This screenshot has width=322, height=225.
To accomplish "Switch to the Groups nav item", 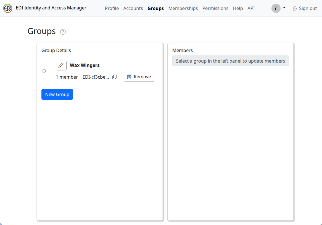I will [x=155, y=8].
